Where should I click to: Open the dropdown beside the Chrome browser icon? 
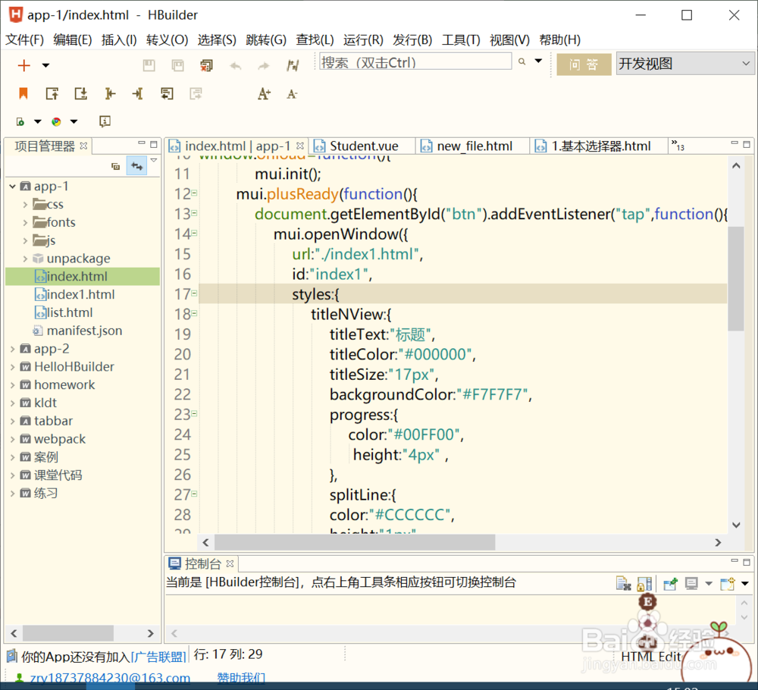[x=74, y=121]
